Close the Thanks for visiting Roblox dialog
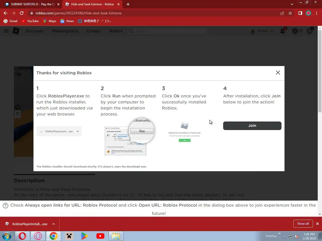The width and height of the screenshot is (322, 241). pos(278,73)
